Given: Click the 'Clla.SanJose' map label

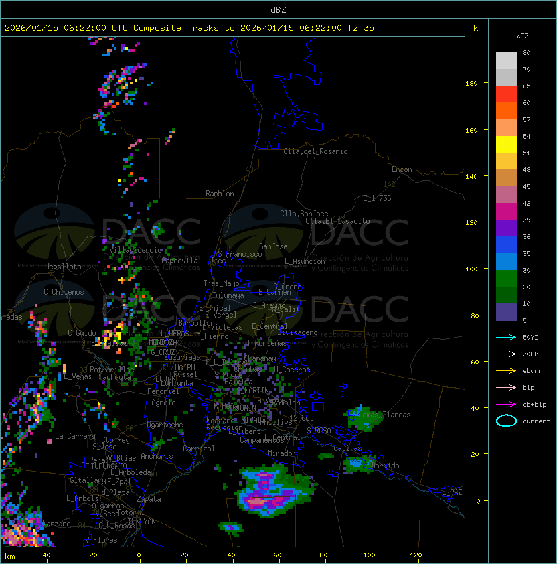Looking at the screenshot, I should (304, 214).
